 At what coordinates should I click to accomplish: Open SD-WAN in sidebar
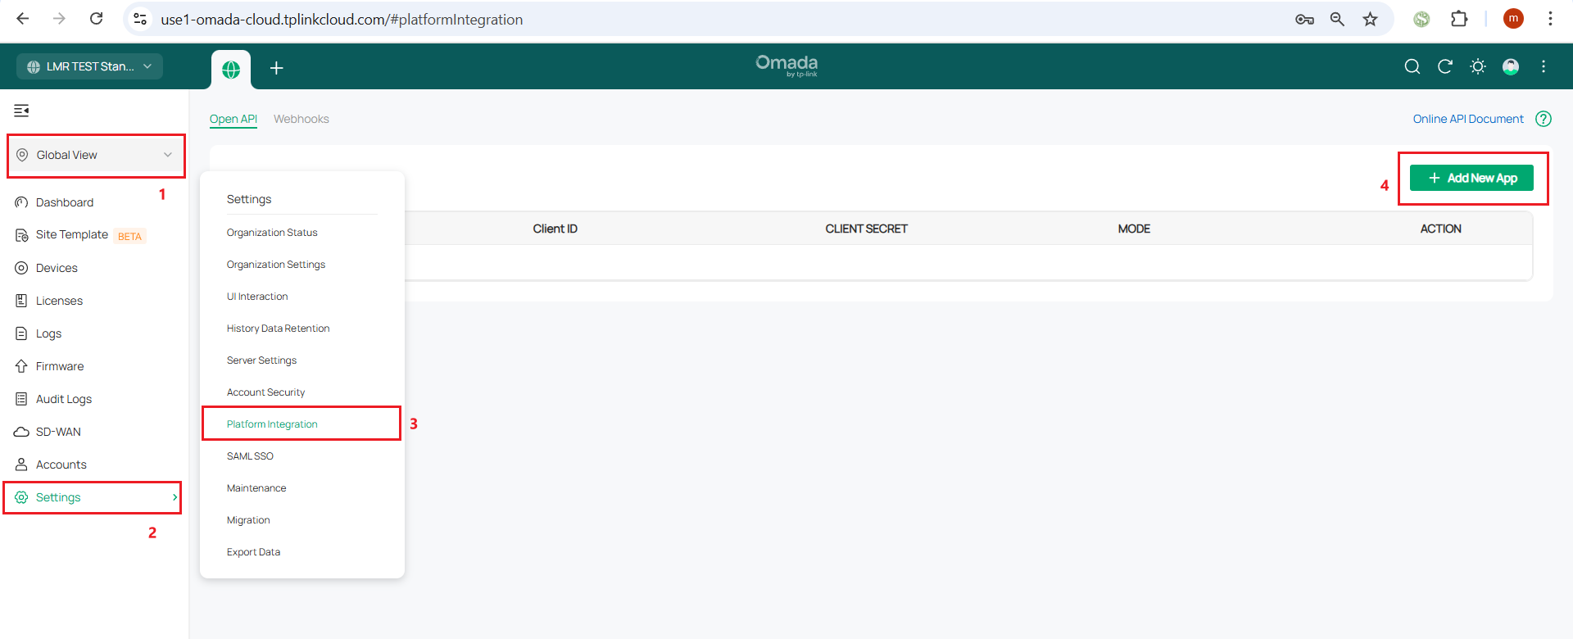[58, 432]
